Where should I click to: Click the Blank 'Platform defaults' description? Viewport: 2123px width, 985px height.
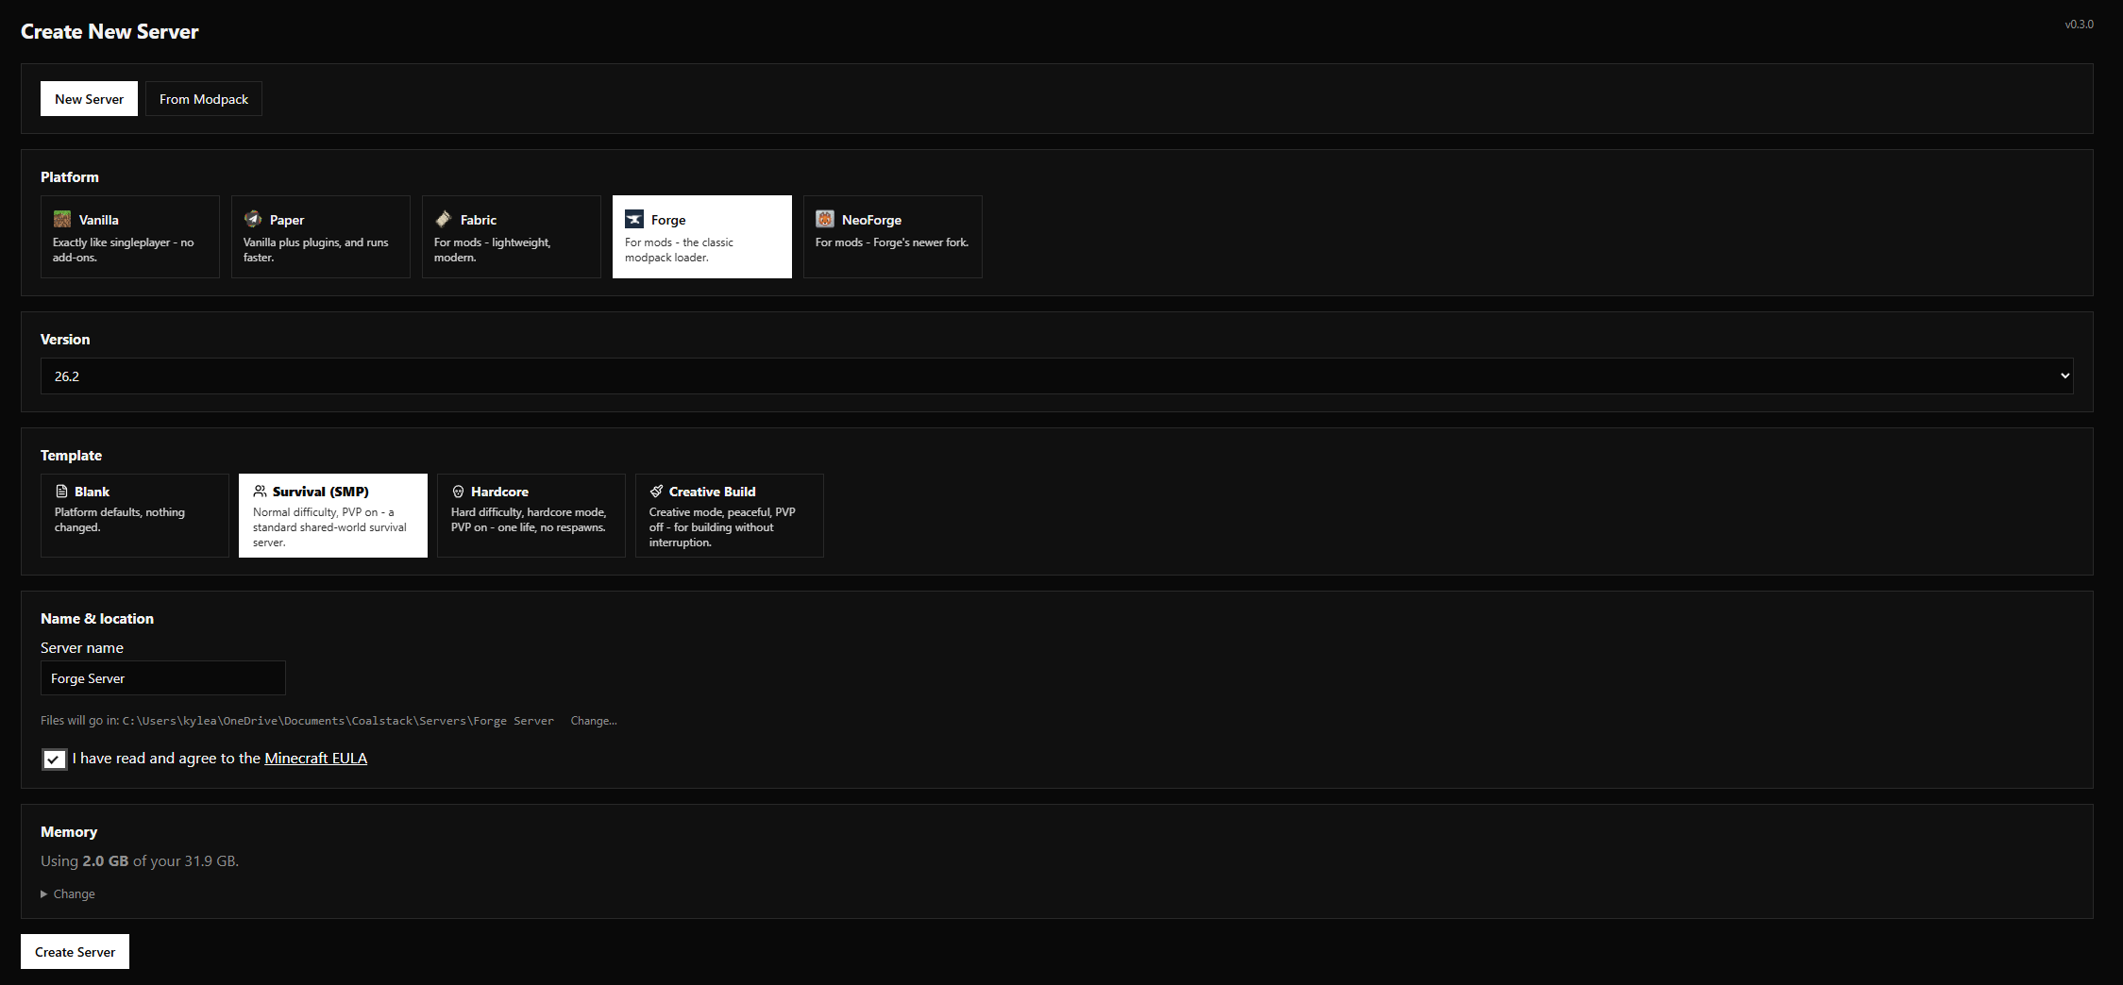(x=120, y=520)
